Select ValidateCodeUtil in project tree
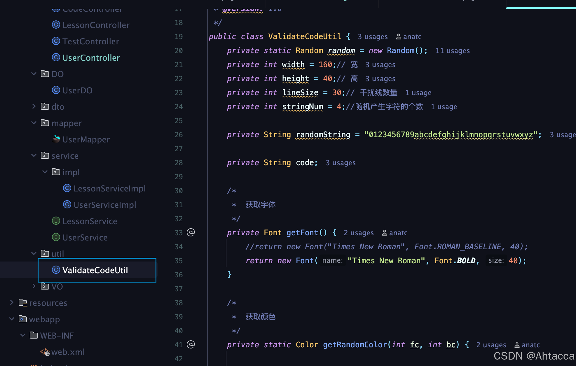The height and width of the screenshot is (366, 576). [x=95, y=270]
